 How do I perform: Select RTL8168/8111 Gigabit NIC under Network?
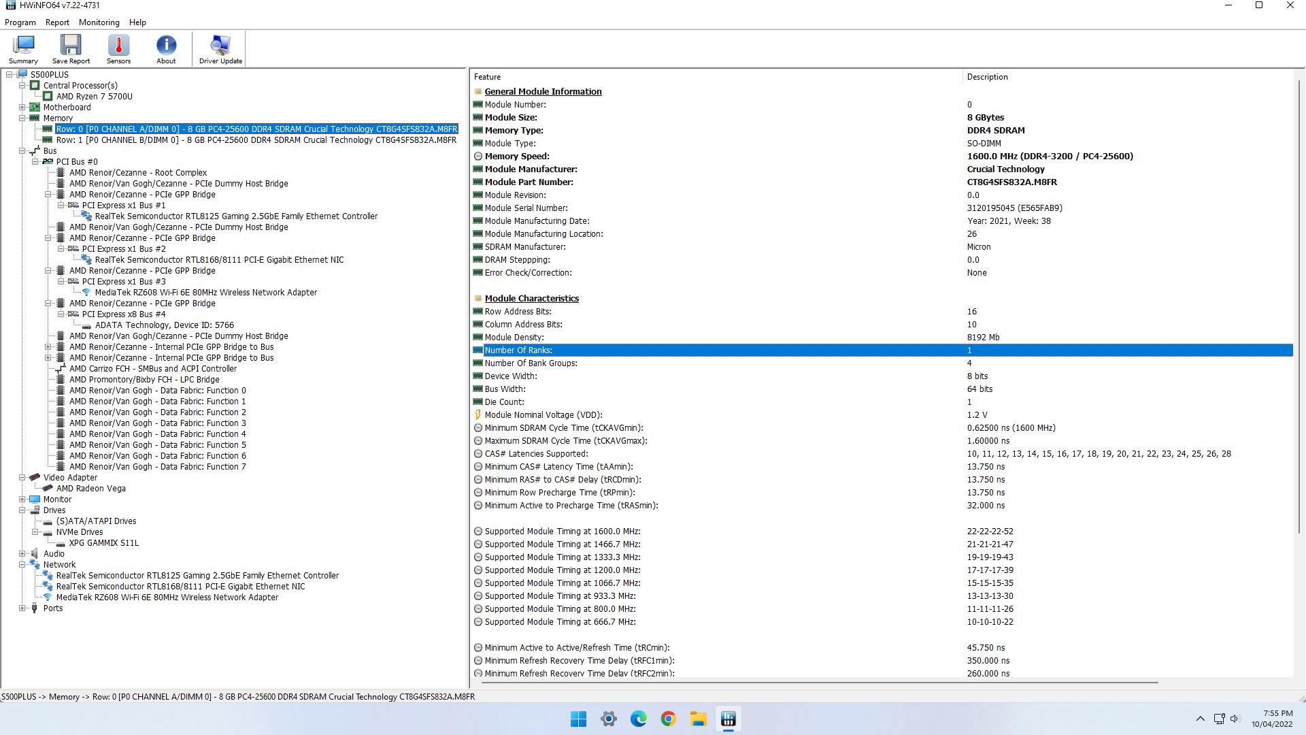pos(180,587)
